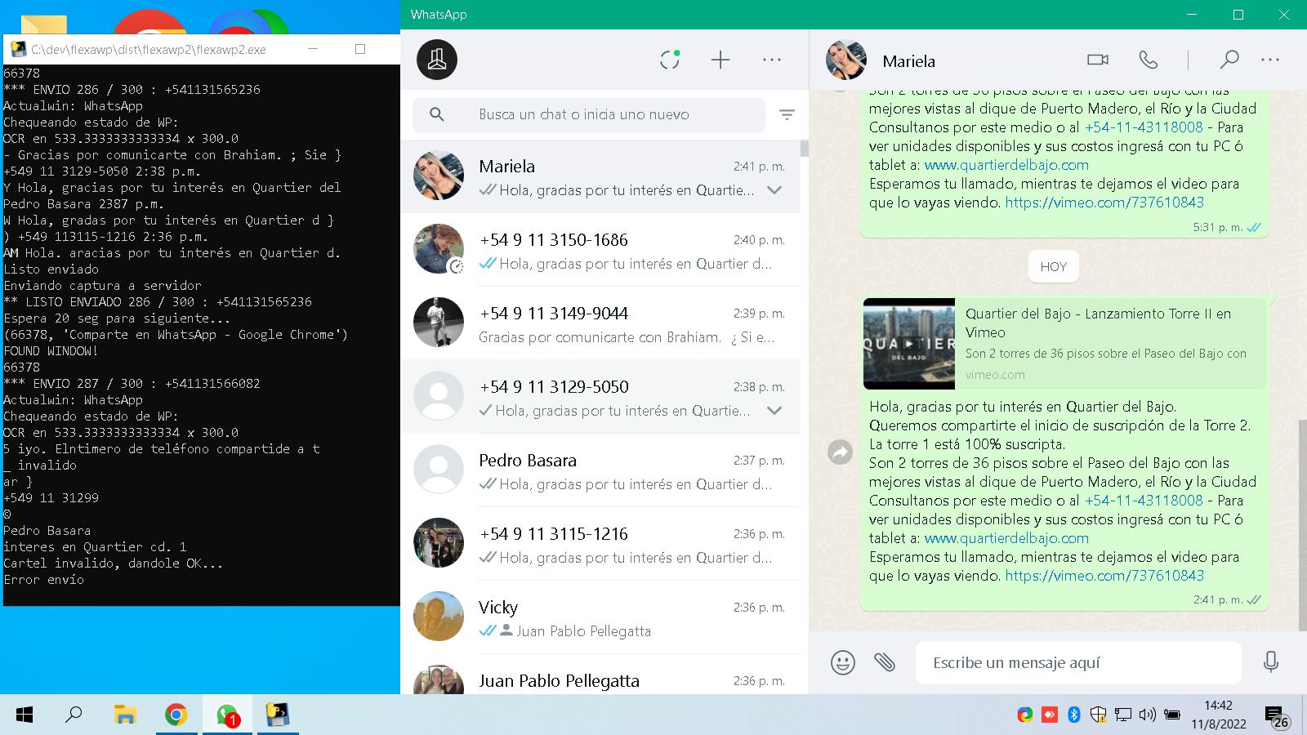
Task: Click the message input box
Action: click(x=1078, y=662)
